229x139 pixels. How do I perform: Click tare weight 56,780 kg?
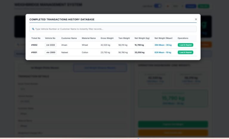coord(123,52)
